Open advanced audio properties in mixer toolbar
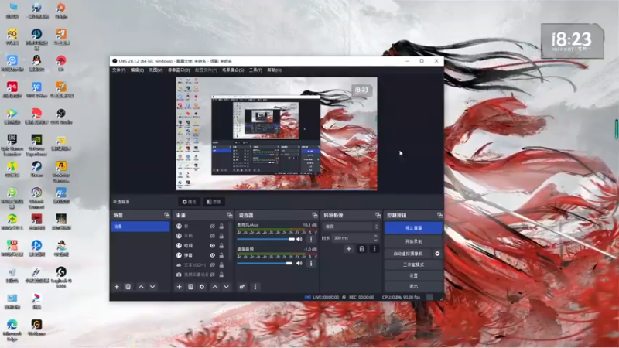 pos(242,287)
